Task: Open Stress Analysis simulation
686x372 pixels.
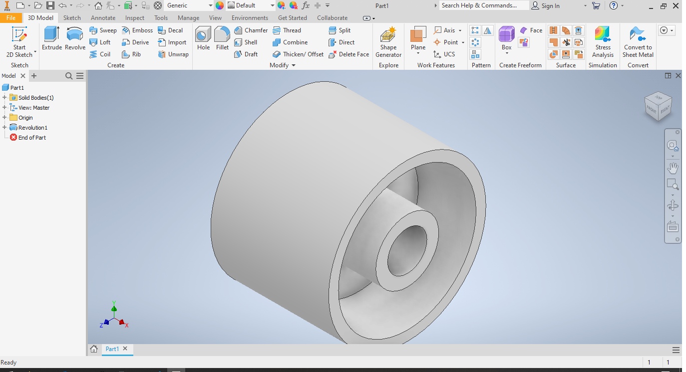Action: (603, 42)
